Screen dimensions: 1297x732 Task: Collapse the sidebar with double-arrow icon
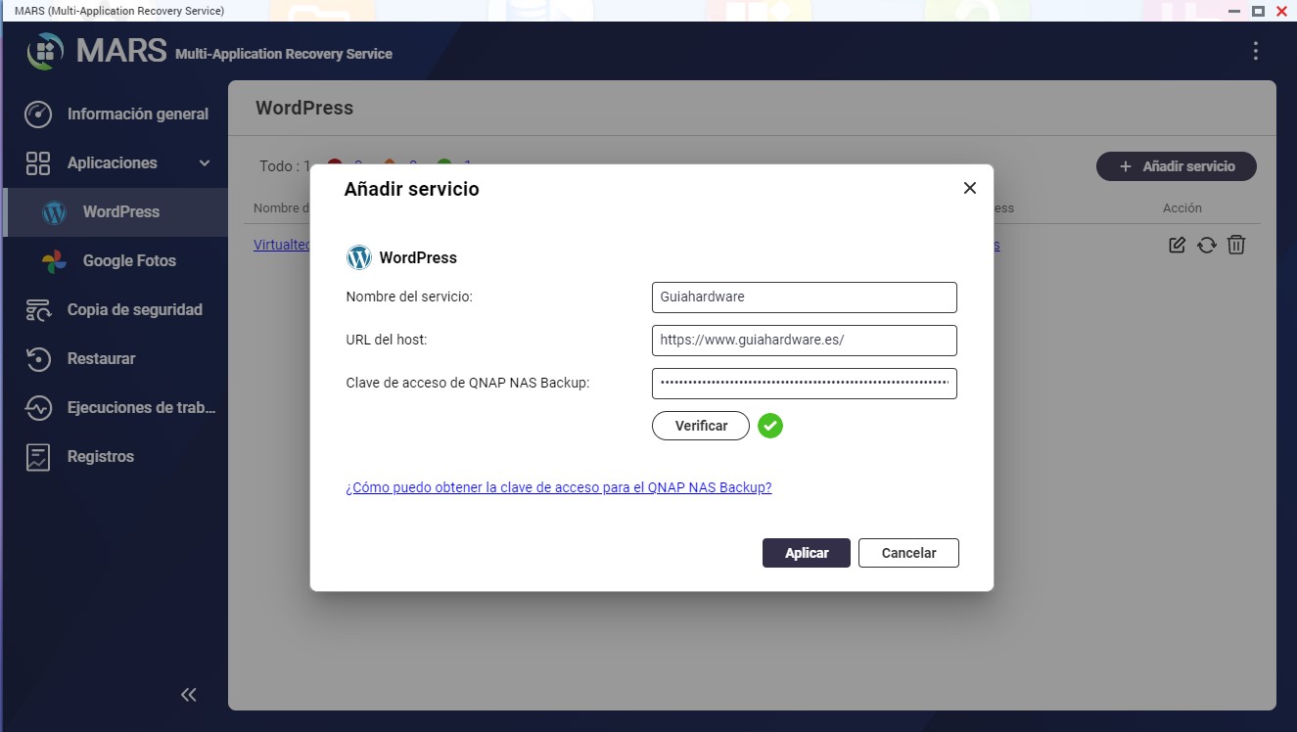[189, 695]
